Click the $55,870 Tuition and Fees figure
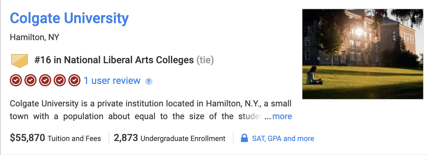This screenshot has width=428, height=155. [x=55, y=138]
